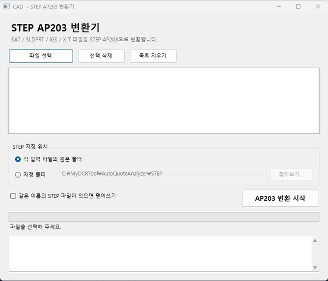328x281 pixels.
Task: Click the SAT / SLDPRT / IGS subtitle text
Action: (84, 39)
